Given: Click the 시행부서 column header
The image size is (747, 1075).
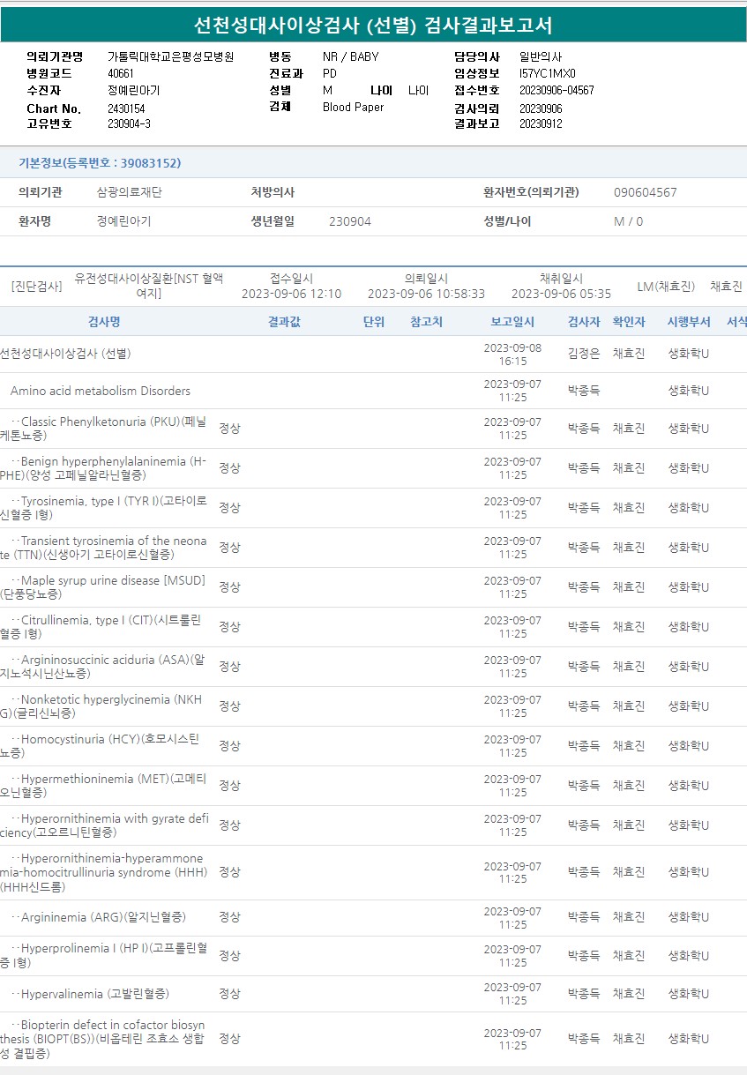Looking at the screenshot, I should click(688, 322).
